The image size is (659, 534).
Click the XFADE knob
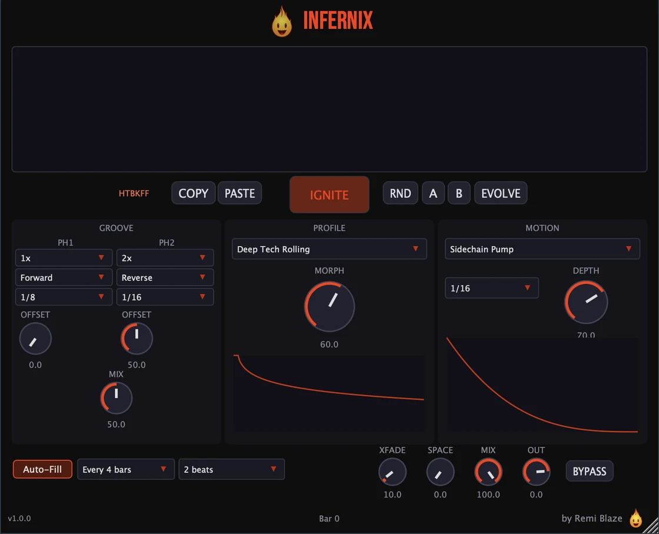tap(392, 472)
